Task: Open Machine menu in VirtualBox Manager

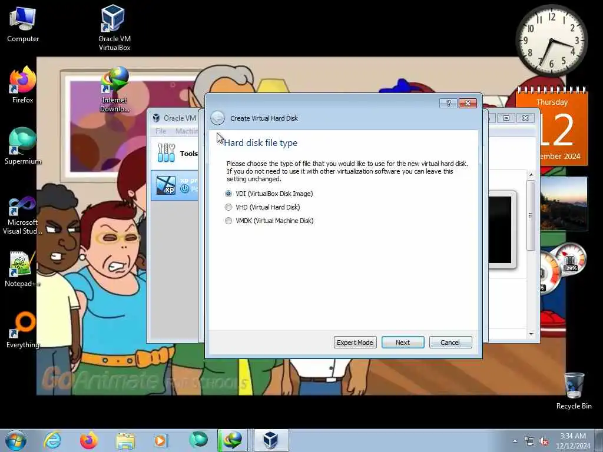Action: point(187,131)
